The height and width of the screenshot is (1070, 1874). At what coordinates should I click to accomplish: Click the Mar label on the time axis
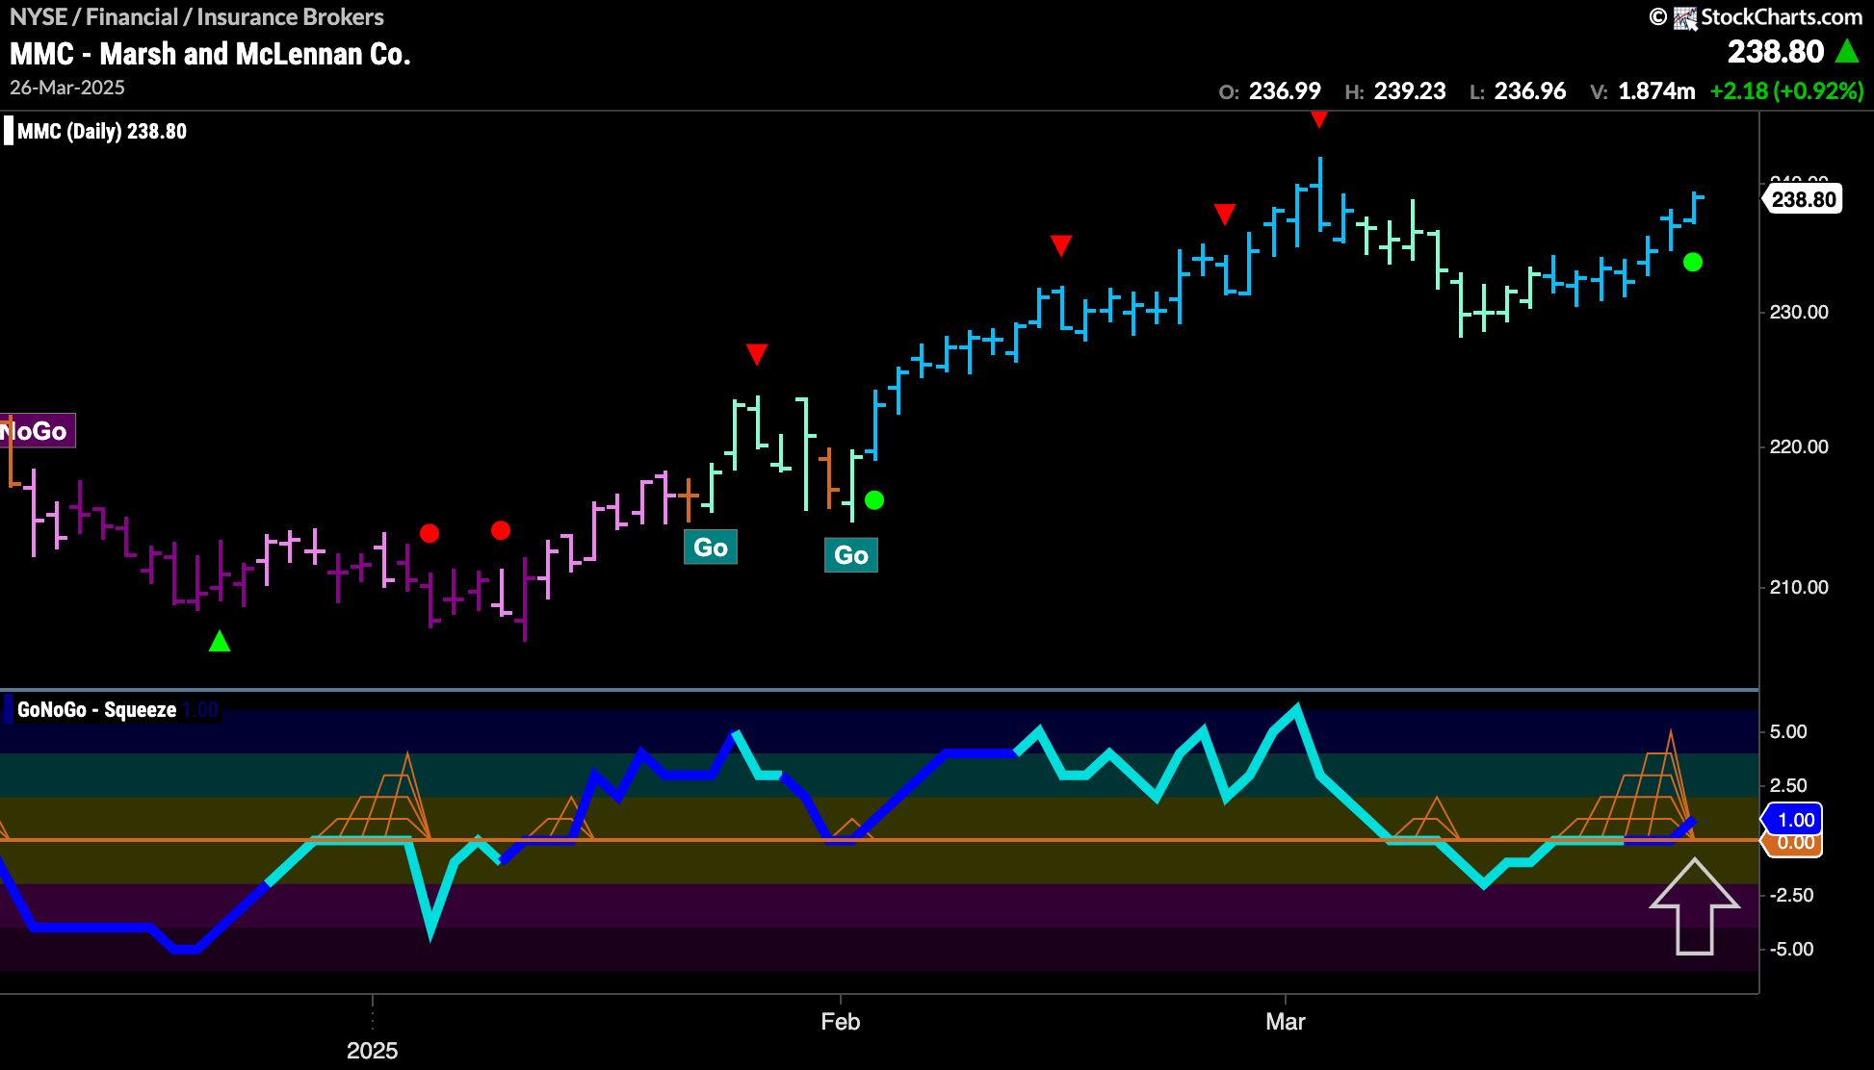point(1286,1022)
